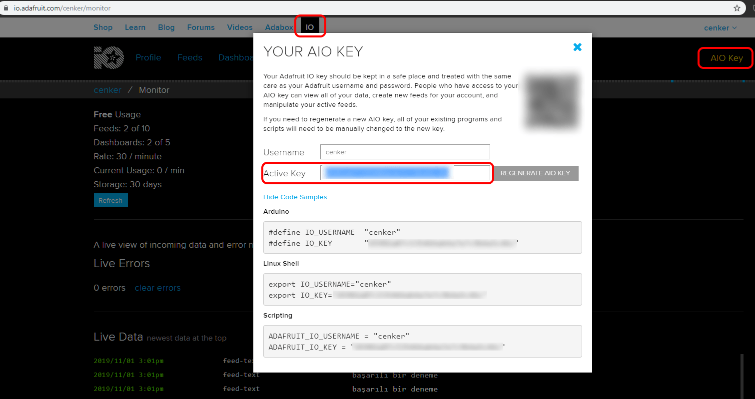This screenshot has width=755, height=399.
Task: Click the Adafruit IO logo
Action: 108,57
